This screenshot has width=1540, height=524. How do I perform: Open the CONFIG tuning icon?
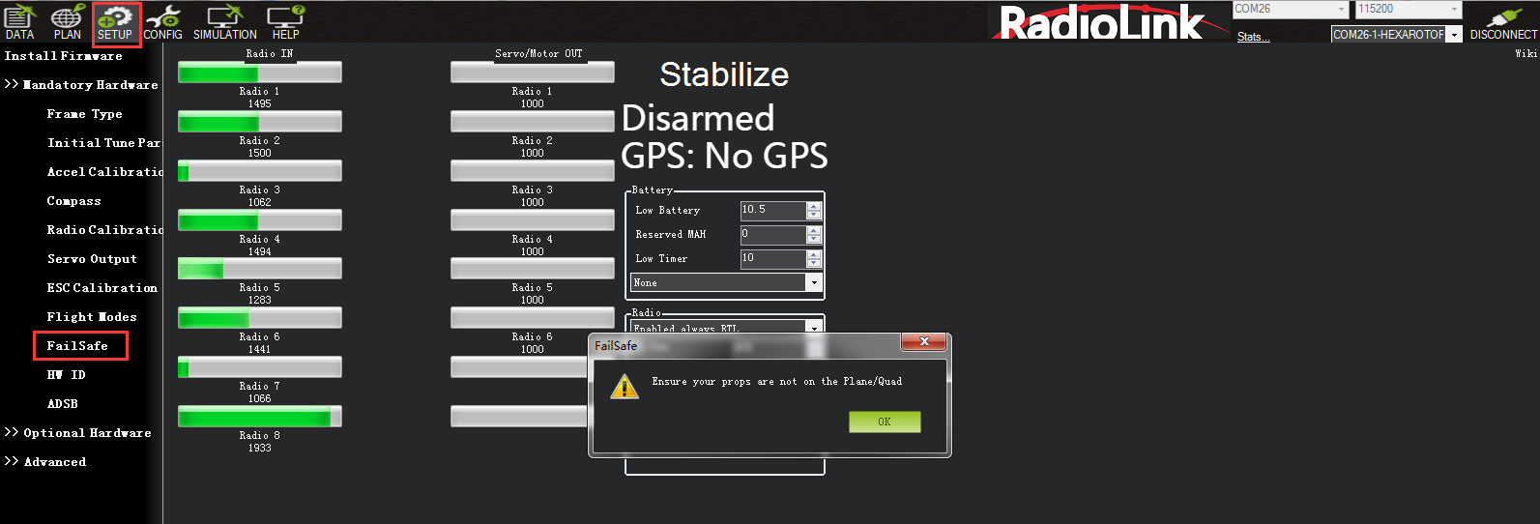pyautogui.click(x=162, y=22)
